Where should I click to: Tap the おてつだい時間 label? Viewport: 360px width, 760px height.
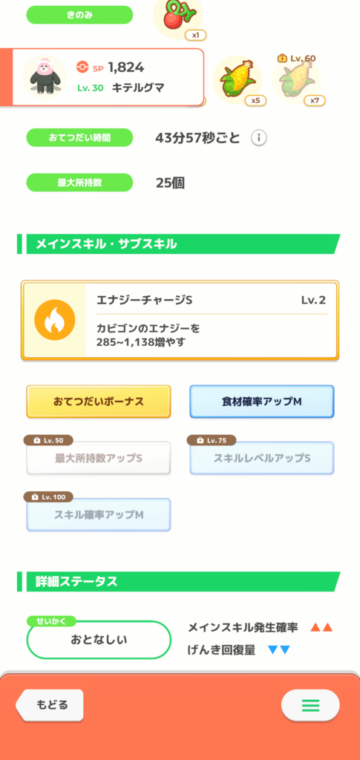[79, 137]
